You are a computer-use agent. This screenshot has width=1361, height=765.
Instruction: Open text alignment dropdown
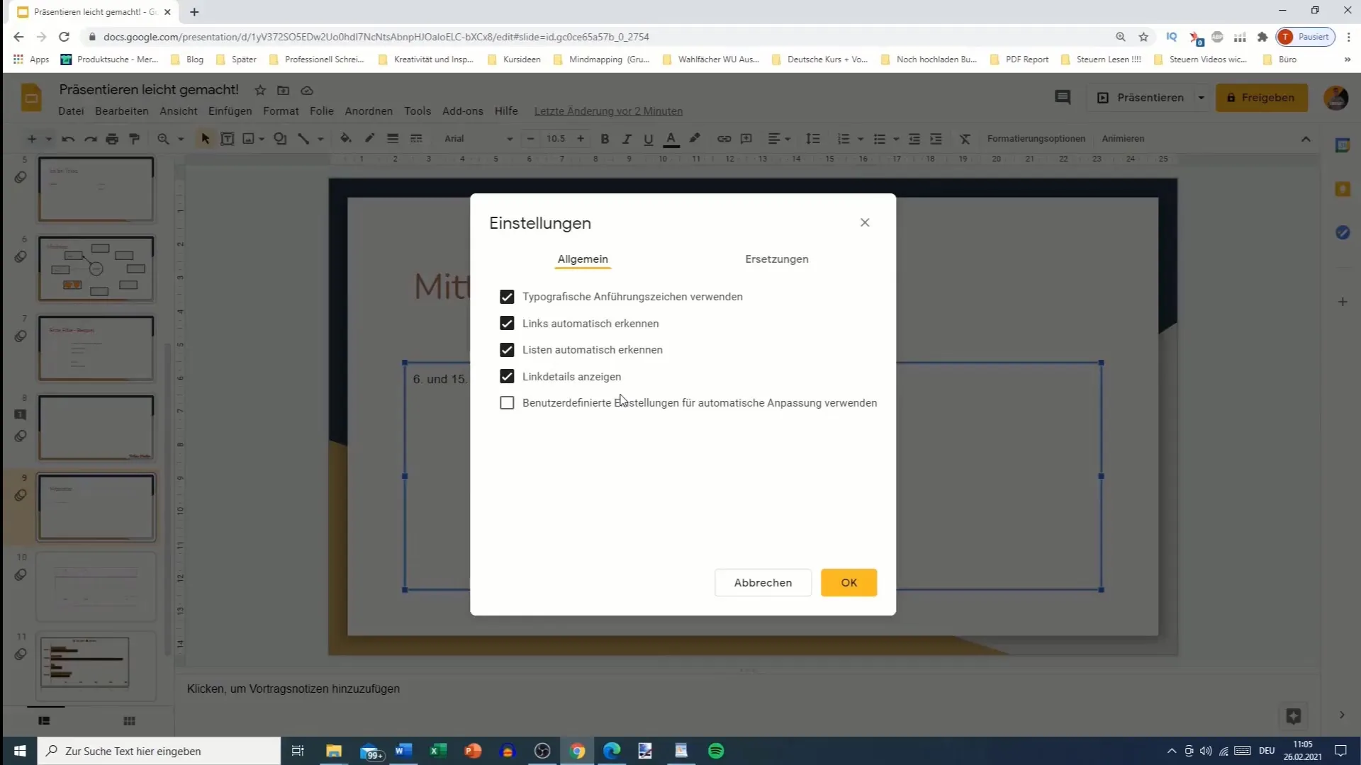[778, 139]
